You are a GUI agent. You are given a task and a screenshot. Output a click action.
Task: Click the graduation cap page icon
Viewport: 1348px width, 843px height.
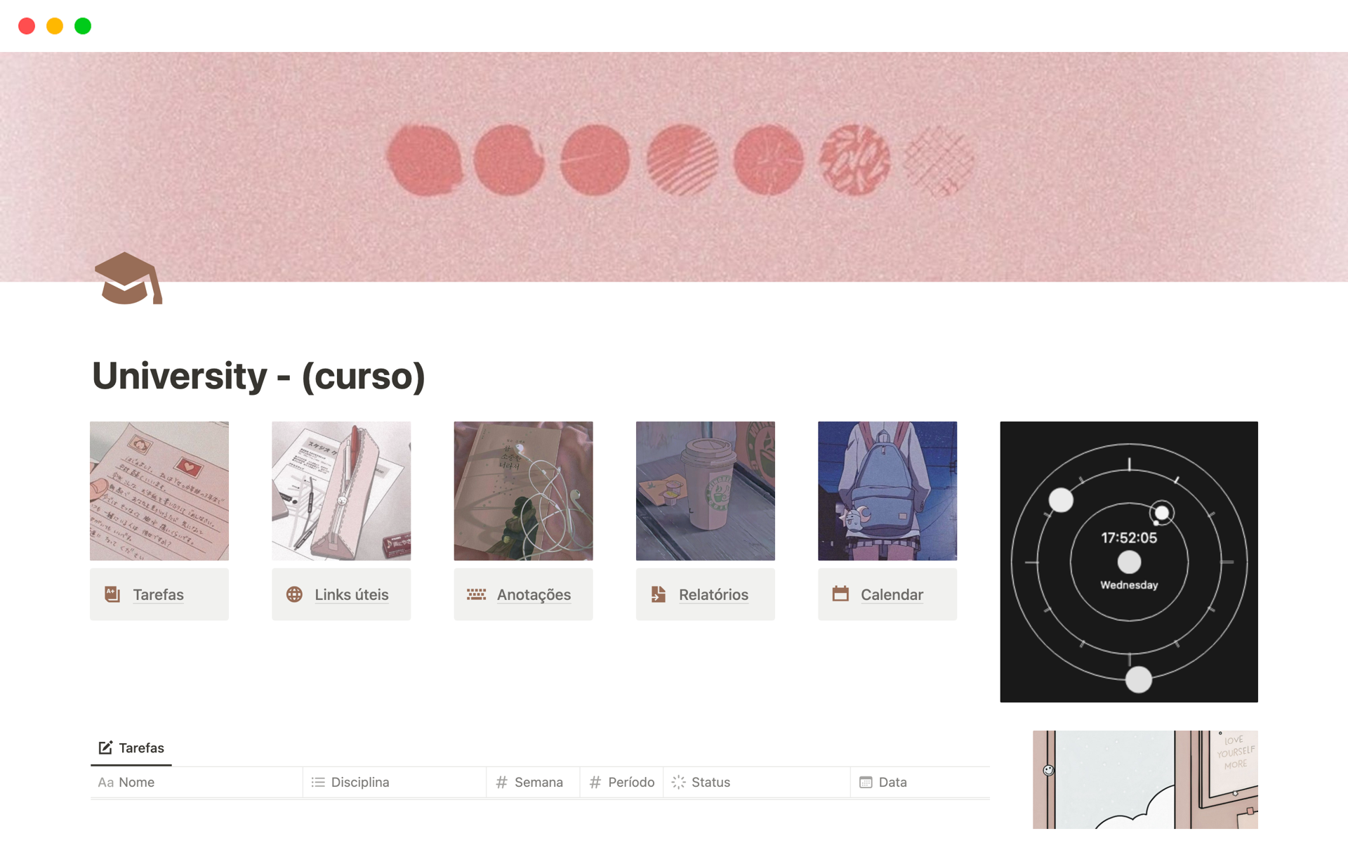point(128,278)
